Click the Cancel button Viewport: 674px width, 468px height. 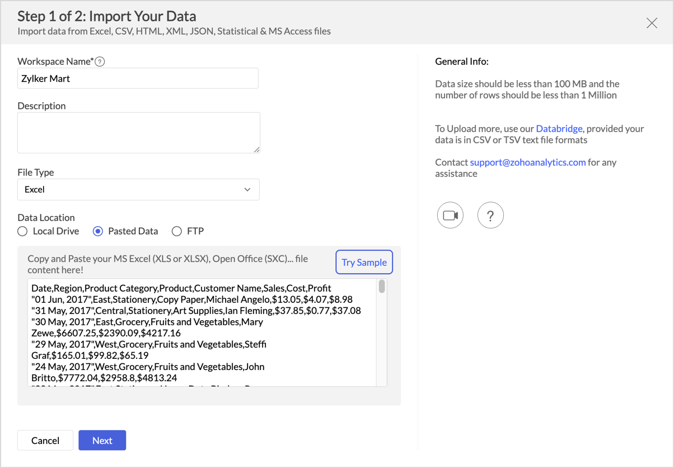(x=45, y=441)
